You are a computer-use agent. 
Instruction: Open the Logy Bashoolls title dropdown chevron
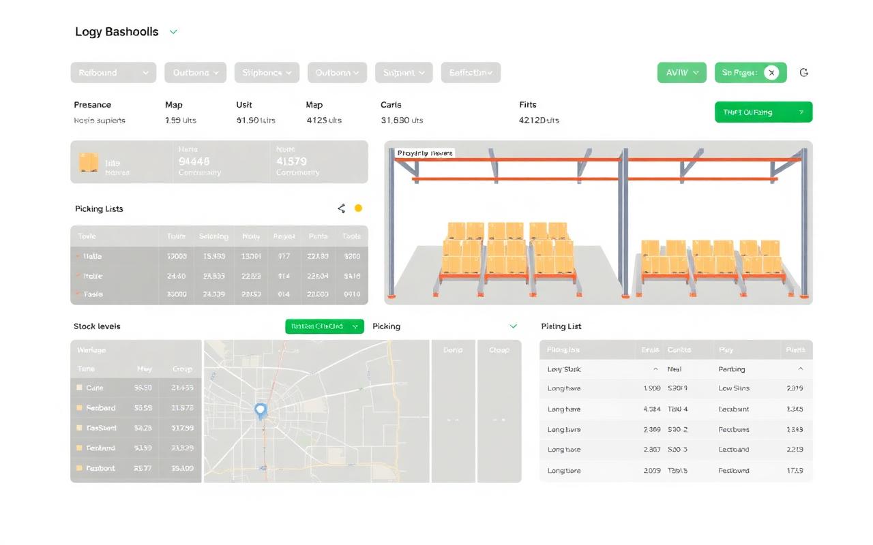[x=173, y=32]
